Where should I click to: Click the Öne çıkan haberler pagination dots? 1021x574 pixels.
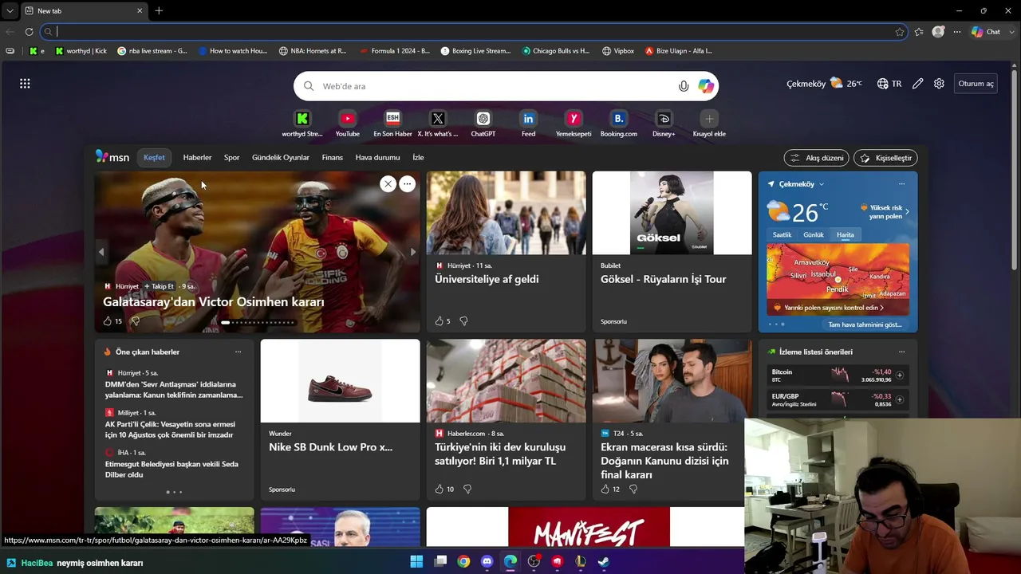pyautogui.click(x=174, y=492)
